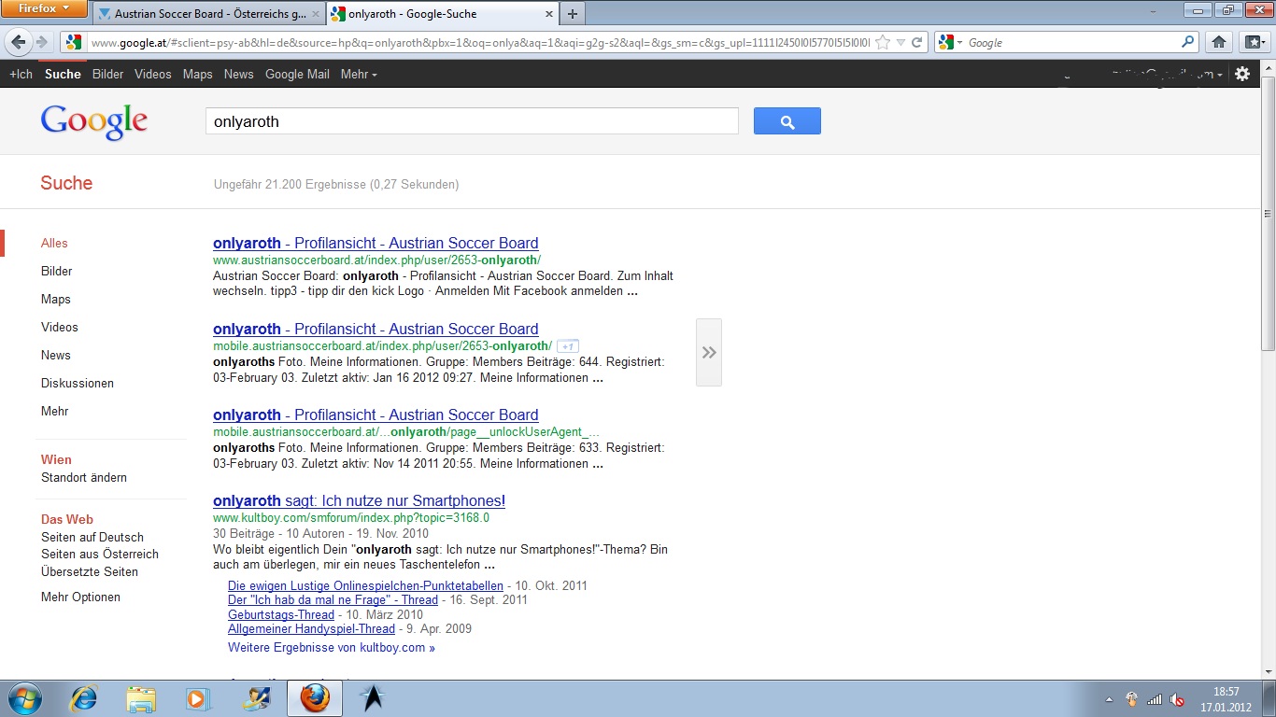The width and height of the screenshot is (1276, 717).
Task: Open Windows Media Player from taskbar
Action: pyautogui.click(x=198, y=698)
